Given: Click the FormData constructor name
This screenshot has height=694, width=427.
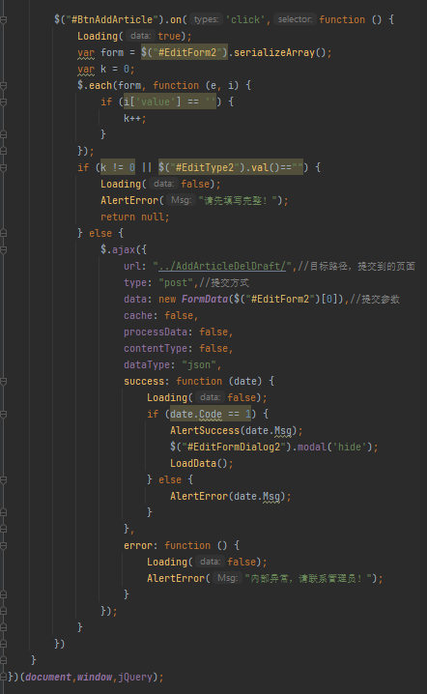Looking at the screenshot, I should 205,300.
